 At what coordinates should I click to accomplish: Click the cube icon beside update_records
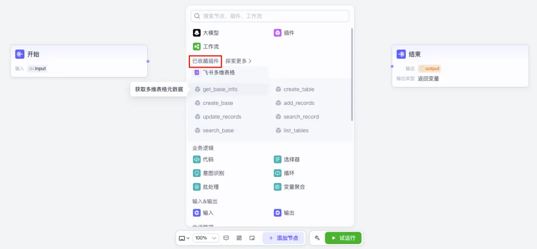point(197,117)
